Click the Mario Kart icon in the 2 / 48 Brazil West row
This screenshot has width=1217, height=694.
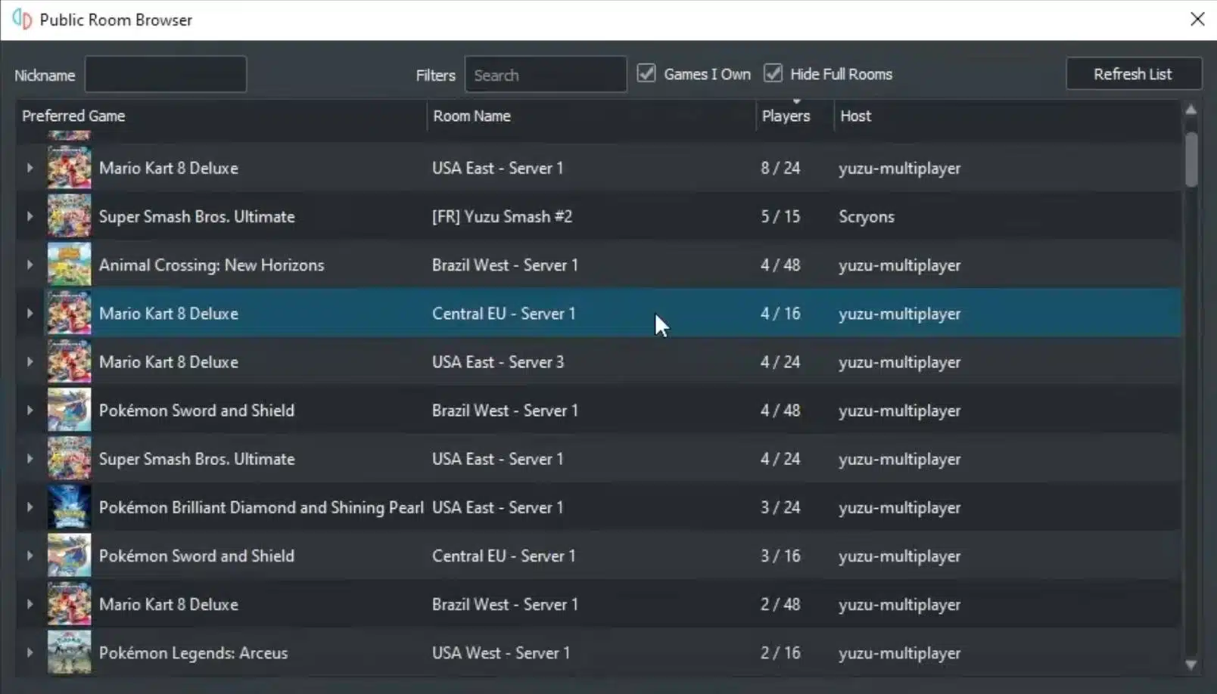tap(69, 603)
